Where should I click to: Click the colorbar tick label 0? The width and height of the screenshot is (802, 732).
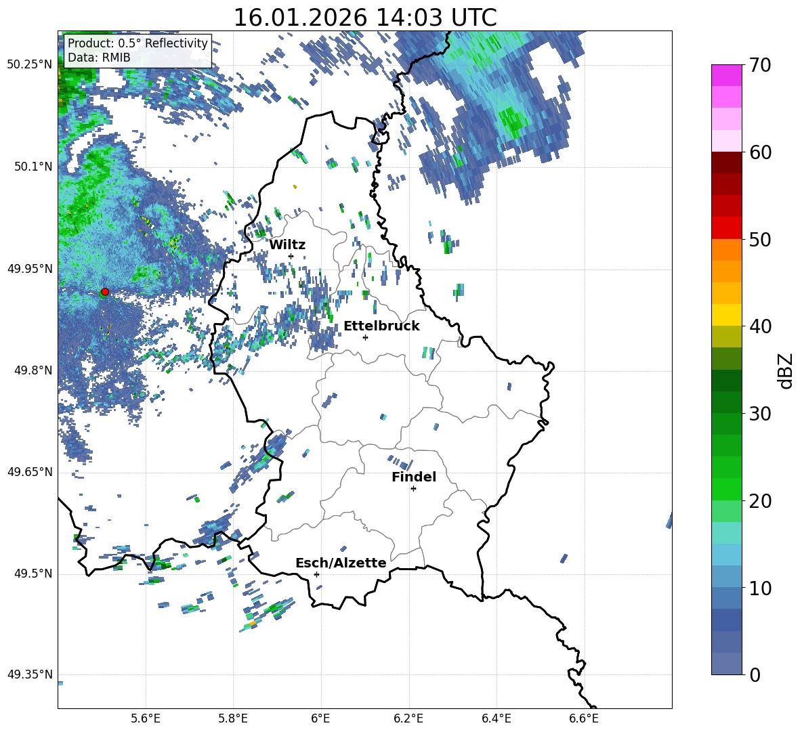pyautogui.click(x=755, y=674)
